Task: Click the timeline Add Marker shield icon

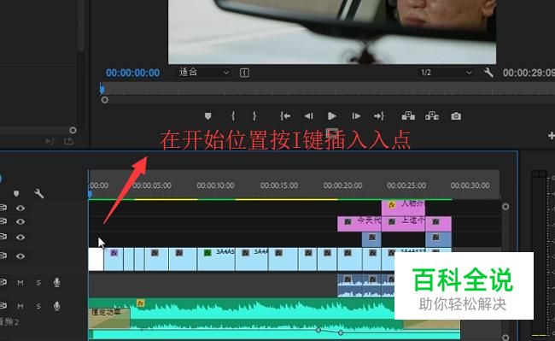Action: click(x=16, y=193)
